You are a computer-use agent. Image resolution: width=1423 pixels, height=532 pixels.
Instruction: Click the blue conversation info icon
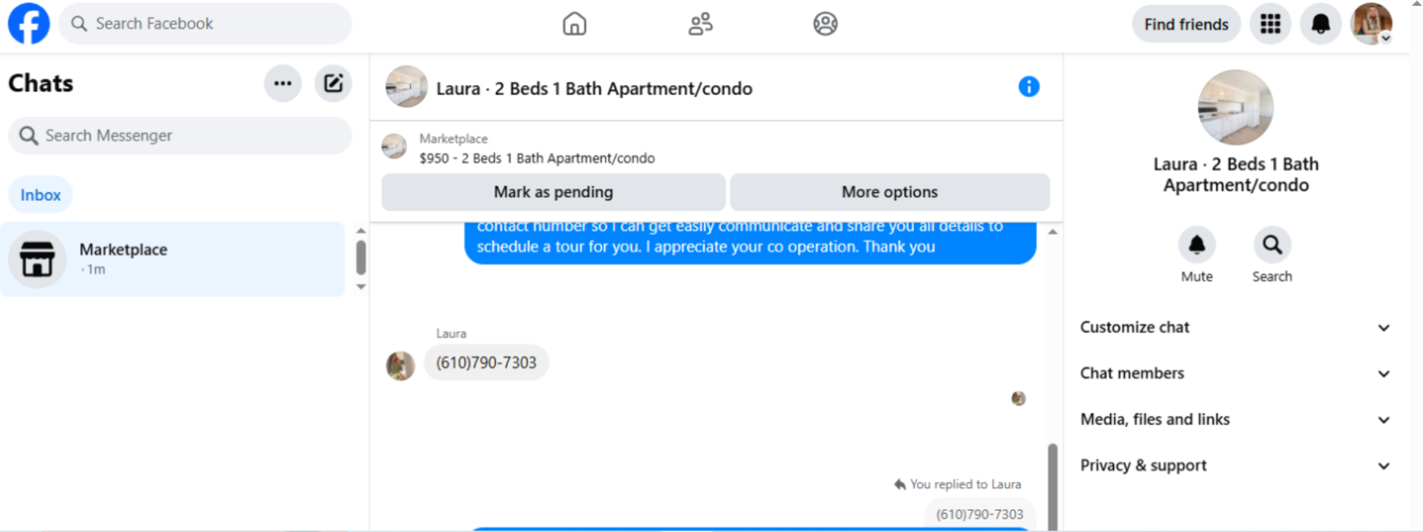(x=1029, y=87)
